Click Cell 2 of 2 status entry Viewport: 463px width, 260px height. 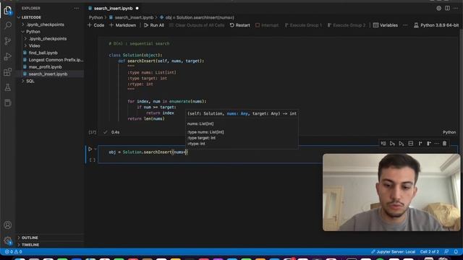429,252
